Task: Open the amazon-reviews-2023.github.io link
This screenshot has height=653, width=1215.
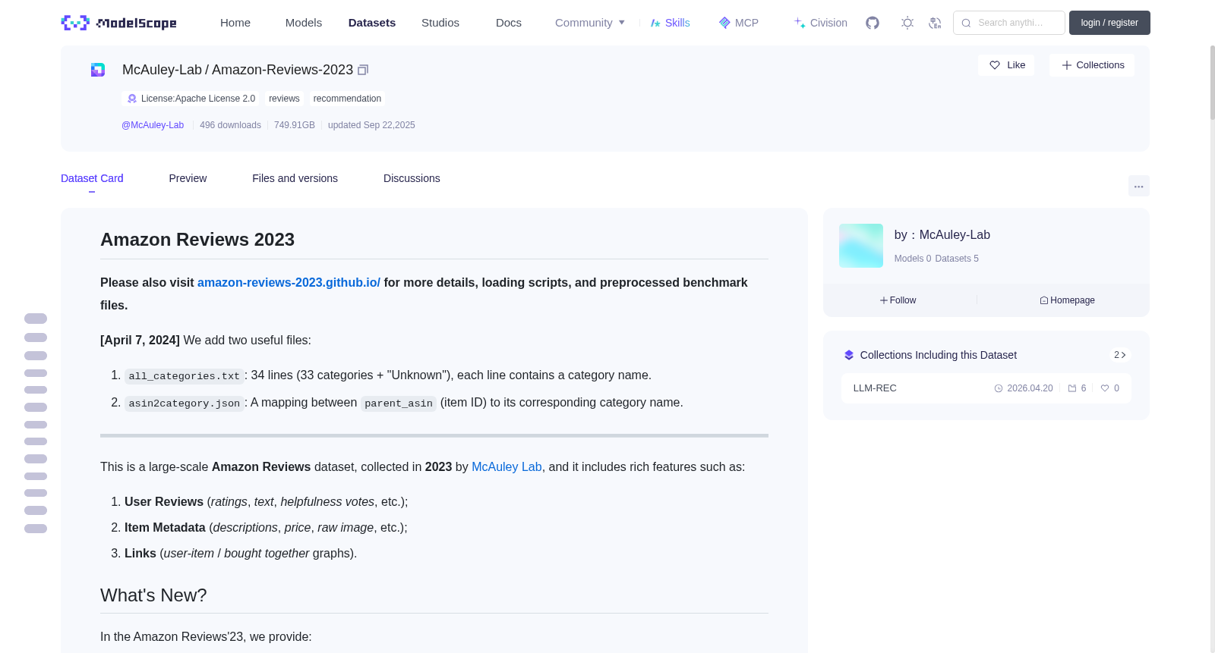Action: pos(289,282)
